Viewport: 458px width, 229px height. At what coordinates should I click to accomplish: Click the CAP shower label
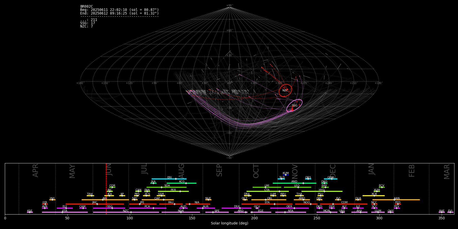pyautogui.click(x=157, y=198)
